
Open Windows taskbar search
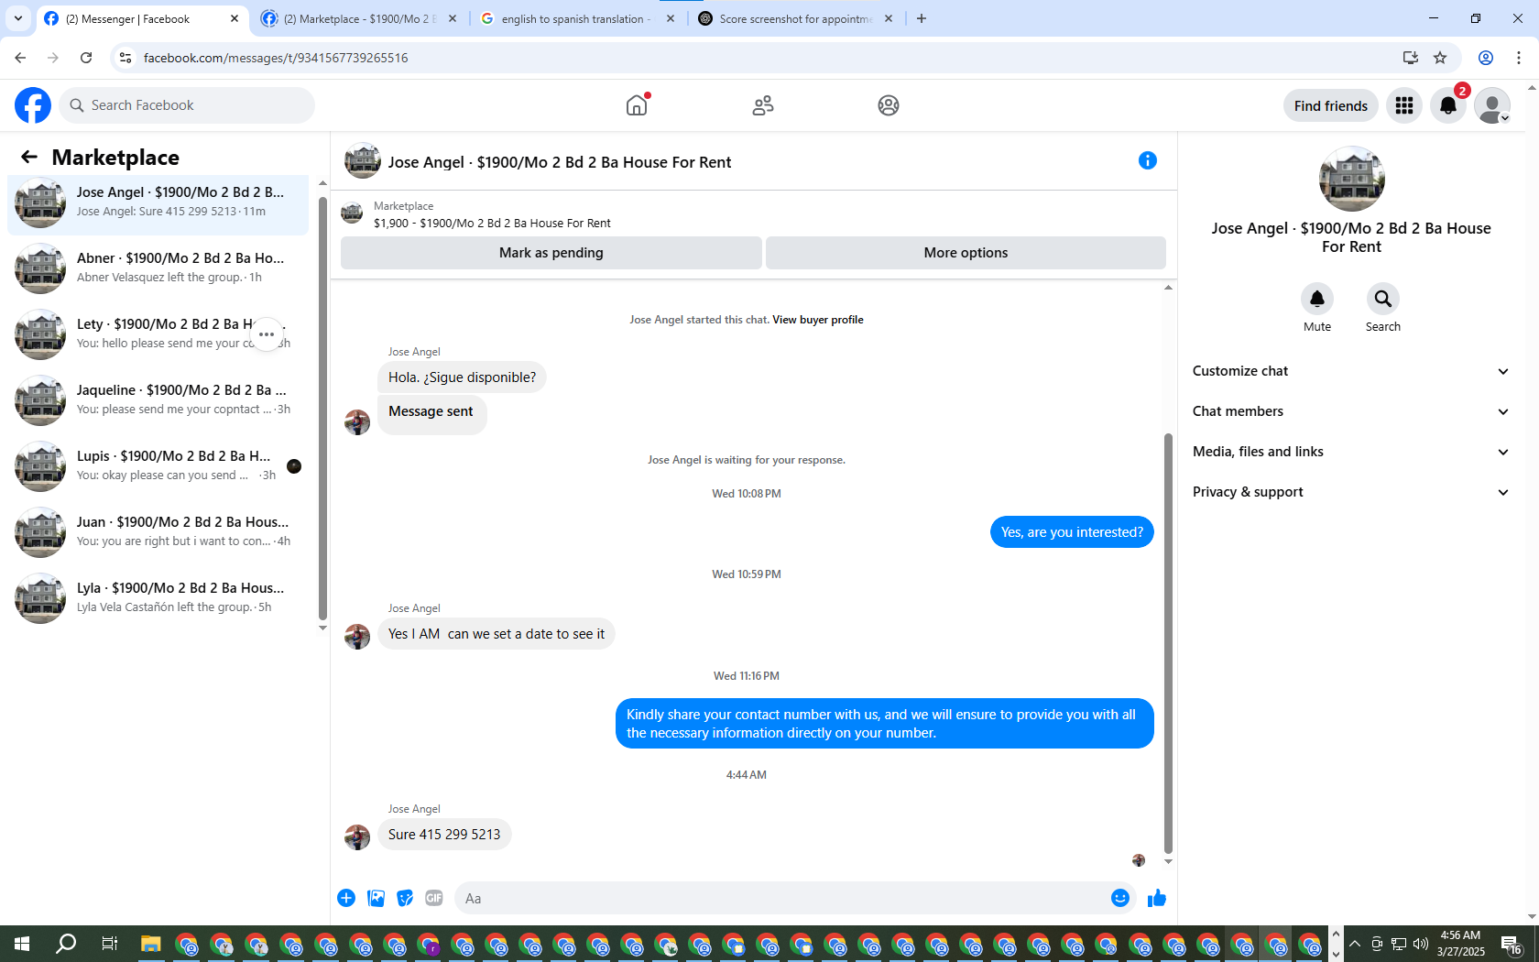pyautogui.click(x=66, y=944)
